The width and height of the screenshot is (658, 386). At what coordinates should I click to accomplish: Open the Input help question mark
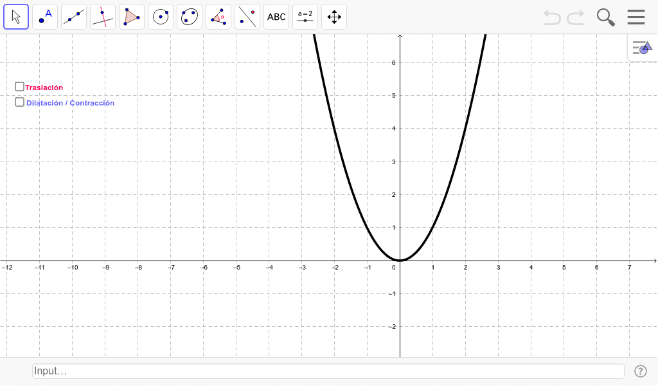641,371
